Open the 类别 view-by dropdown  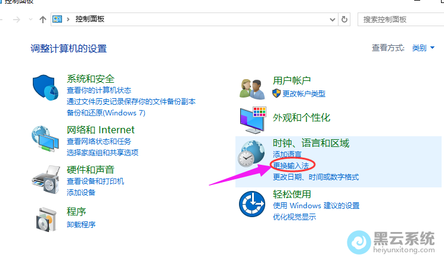coord(423,48)
